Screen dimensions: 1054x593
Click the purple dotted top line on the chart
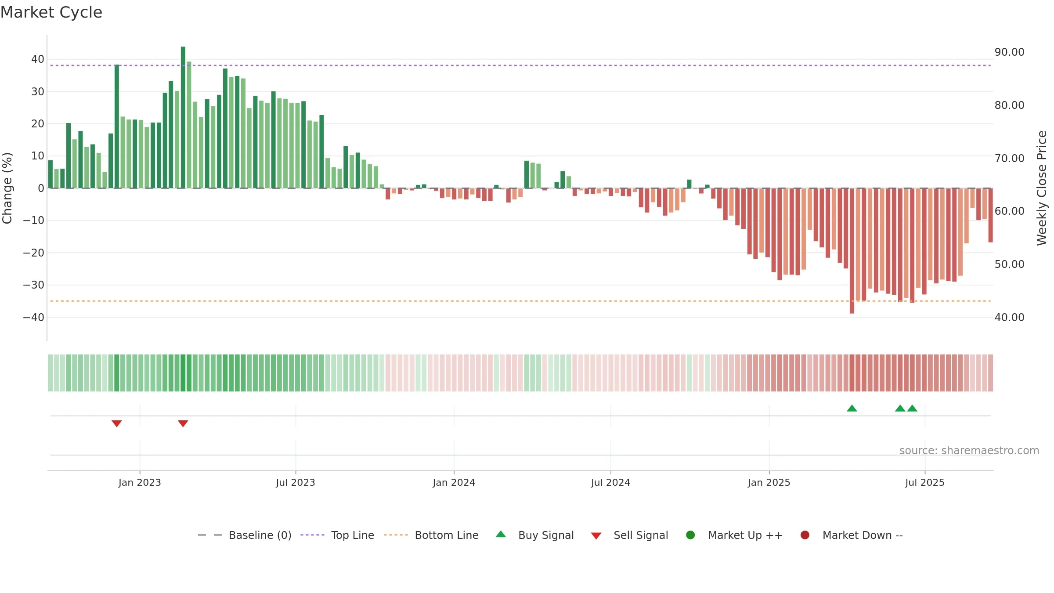tap(520, 65)
